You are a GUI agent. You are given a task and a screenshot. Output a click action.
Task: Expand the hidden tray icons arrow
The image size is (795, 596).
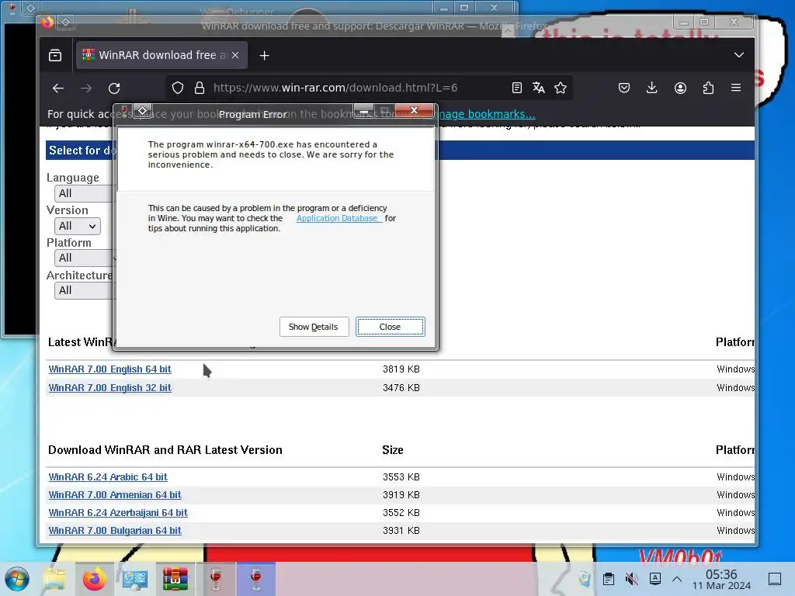(x=677, y=579)
